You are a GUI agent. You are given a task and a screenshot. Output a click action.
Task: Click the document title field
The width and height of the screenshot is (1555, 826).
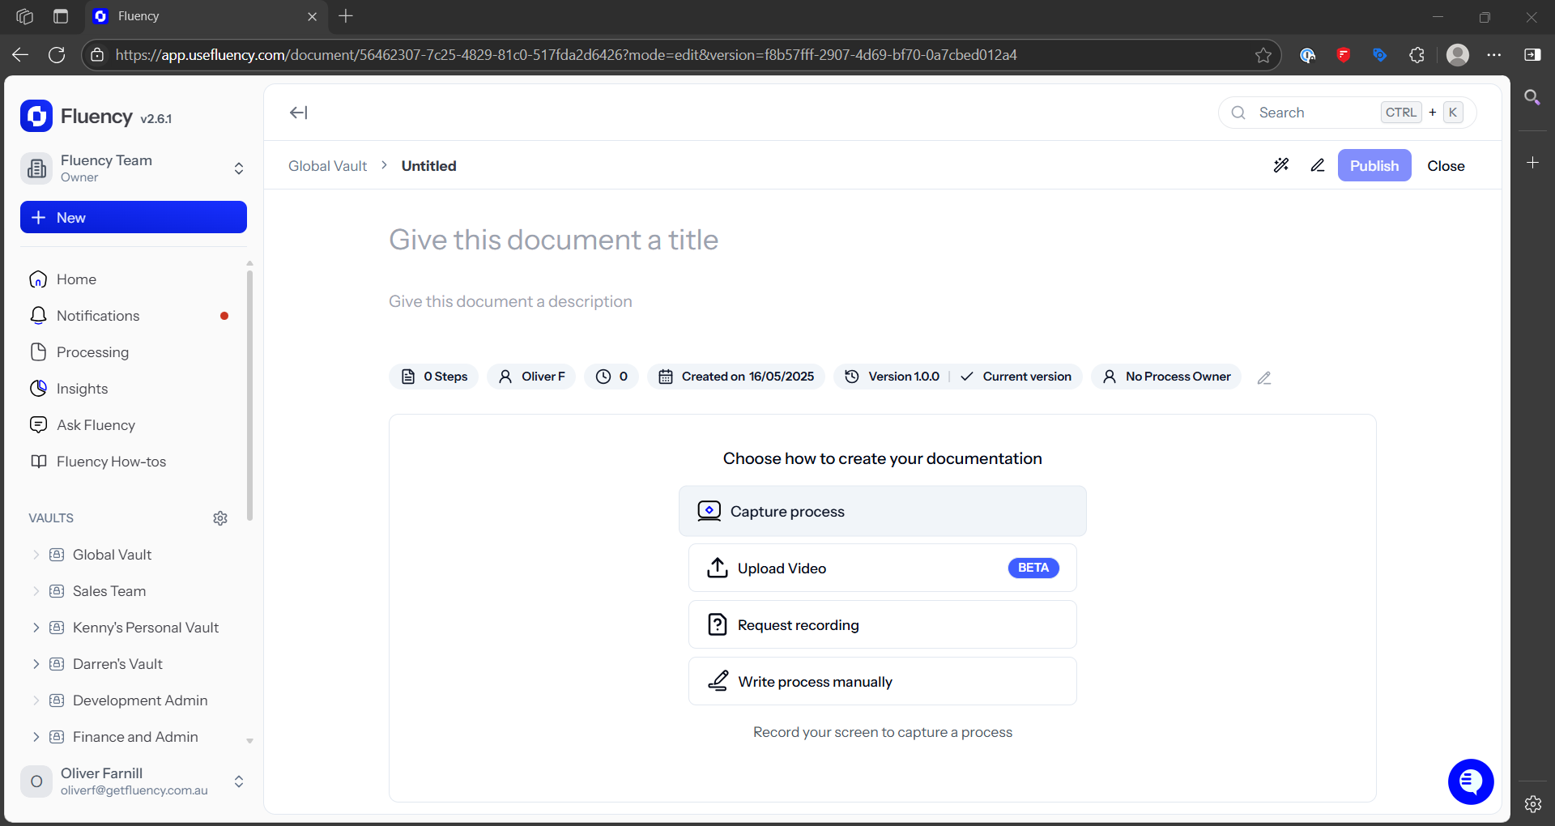tap(553, 240)
